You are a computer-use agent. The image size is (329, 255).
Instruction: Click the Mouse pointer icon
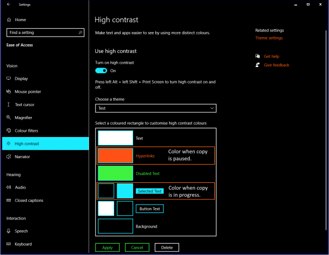click(x=9, y=92)
